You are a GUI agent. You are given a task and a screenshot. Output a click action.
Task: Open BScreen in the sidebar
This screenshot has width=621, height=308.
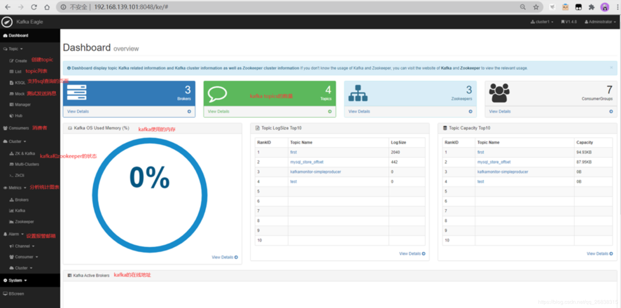[13, 294]
